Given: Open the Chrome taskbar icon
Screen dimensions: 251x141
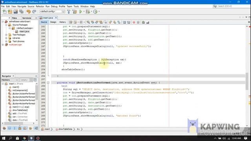Looking at the screenshot, I should coord(24,138).
